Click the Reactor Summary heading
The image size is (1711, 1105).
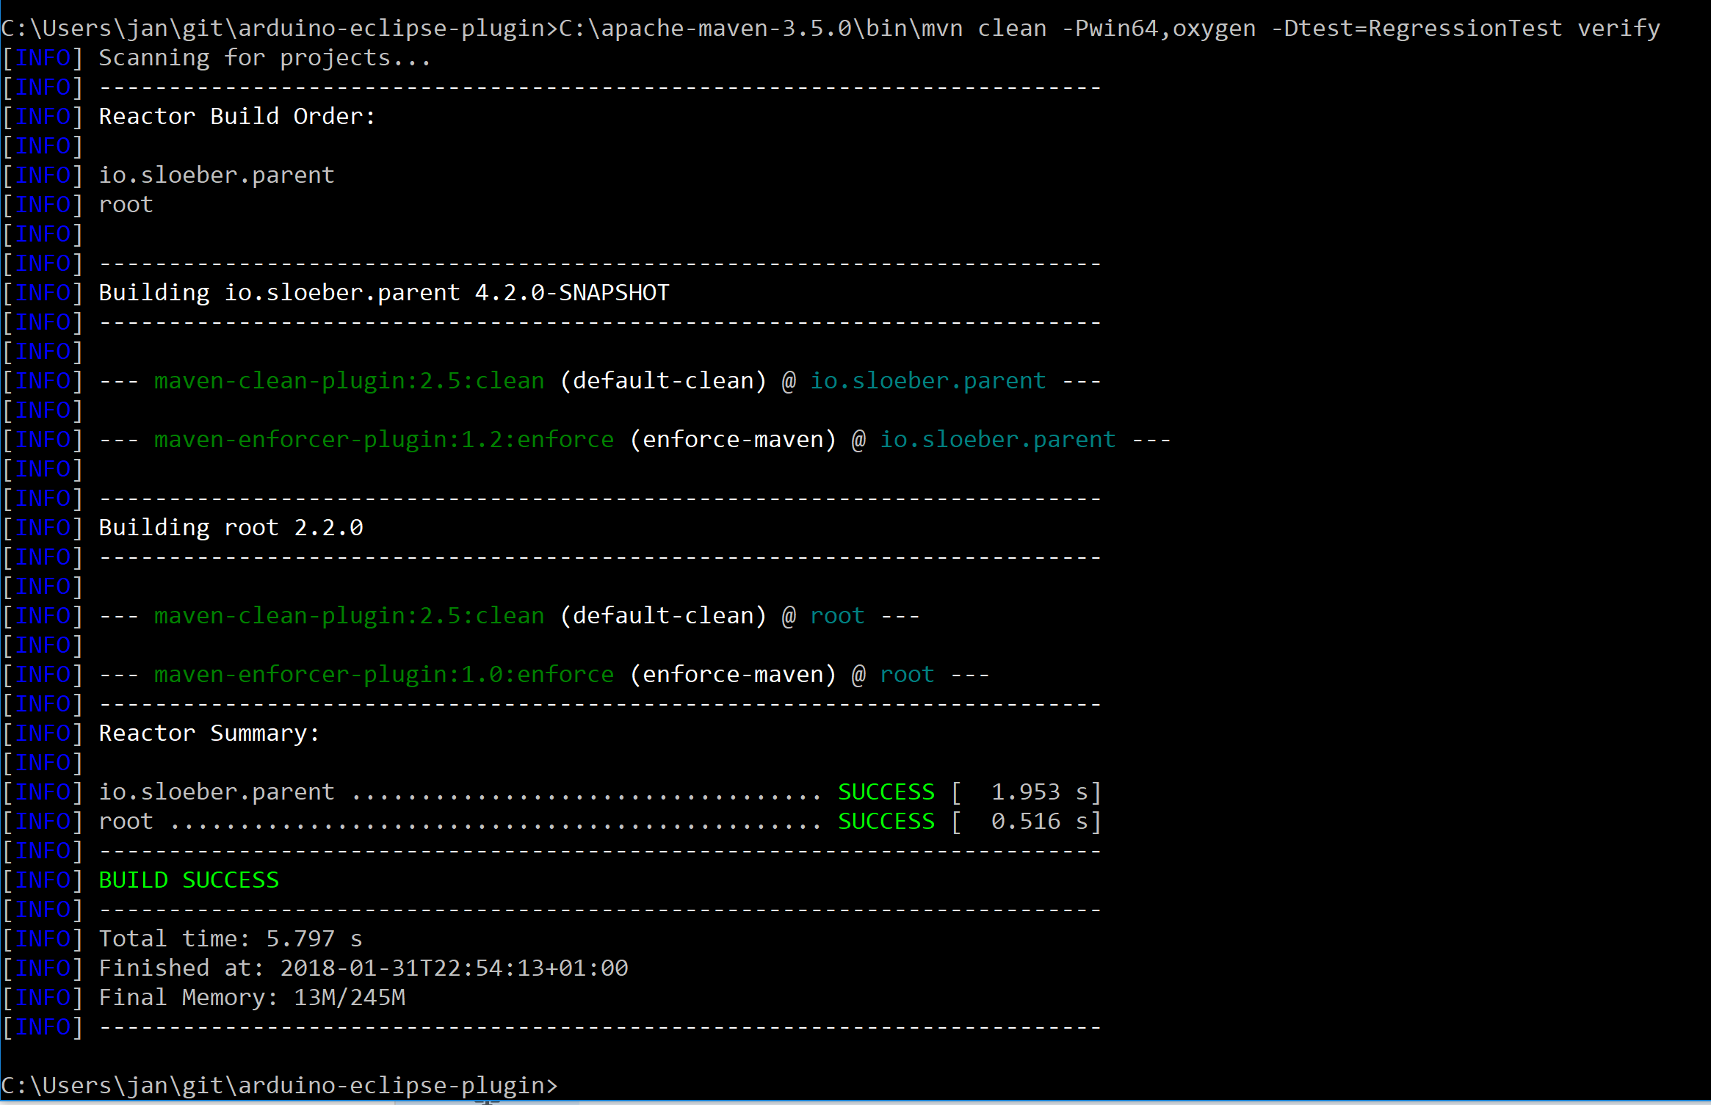click(x=208, y=733)
